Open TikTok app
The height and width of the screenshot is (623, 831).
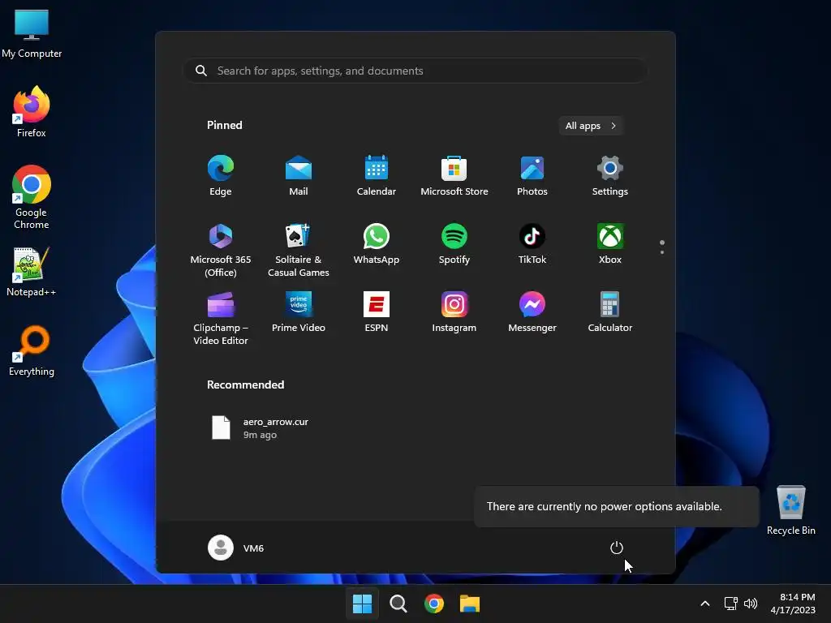click(532, 244)
